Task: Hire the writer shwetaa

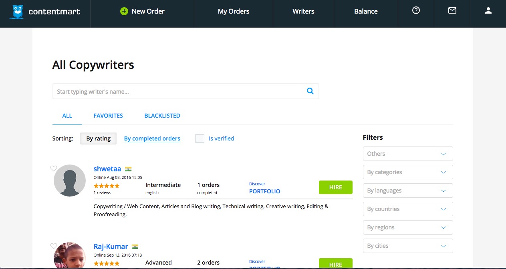Action: (x=336, y=187)
